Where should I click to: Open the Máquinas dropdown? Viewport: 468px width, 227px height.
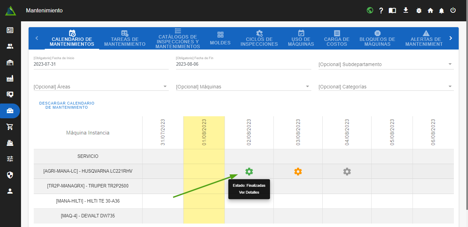tap(243, 87)
